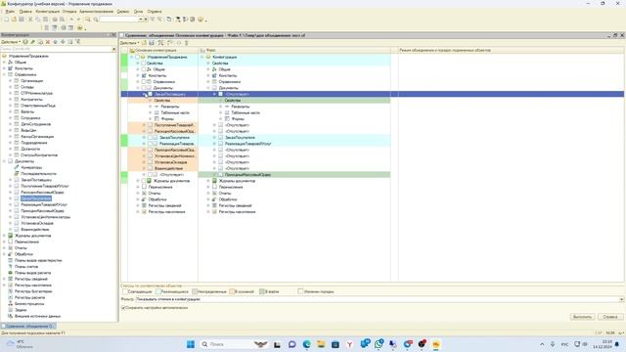Open Windows Start menu
Image resolution: width=626 pixels, height=352 pixels.
(191, 344)
